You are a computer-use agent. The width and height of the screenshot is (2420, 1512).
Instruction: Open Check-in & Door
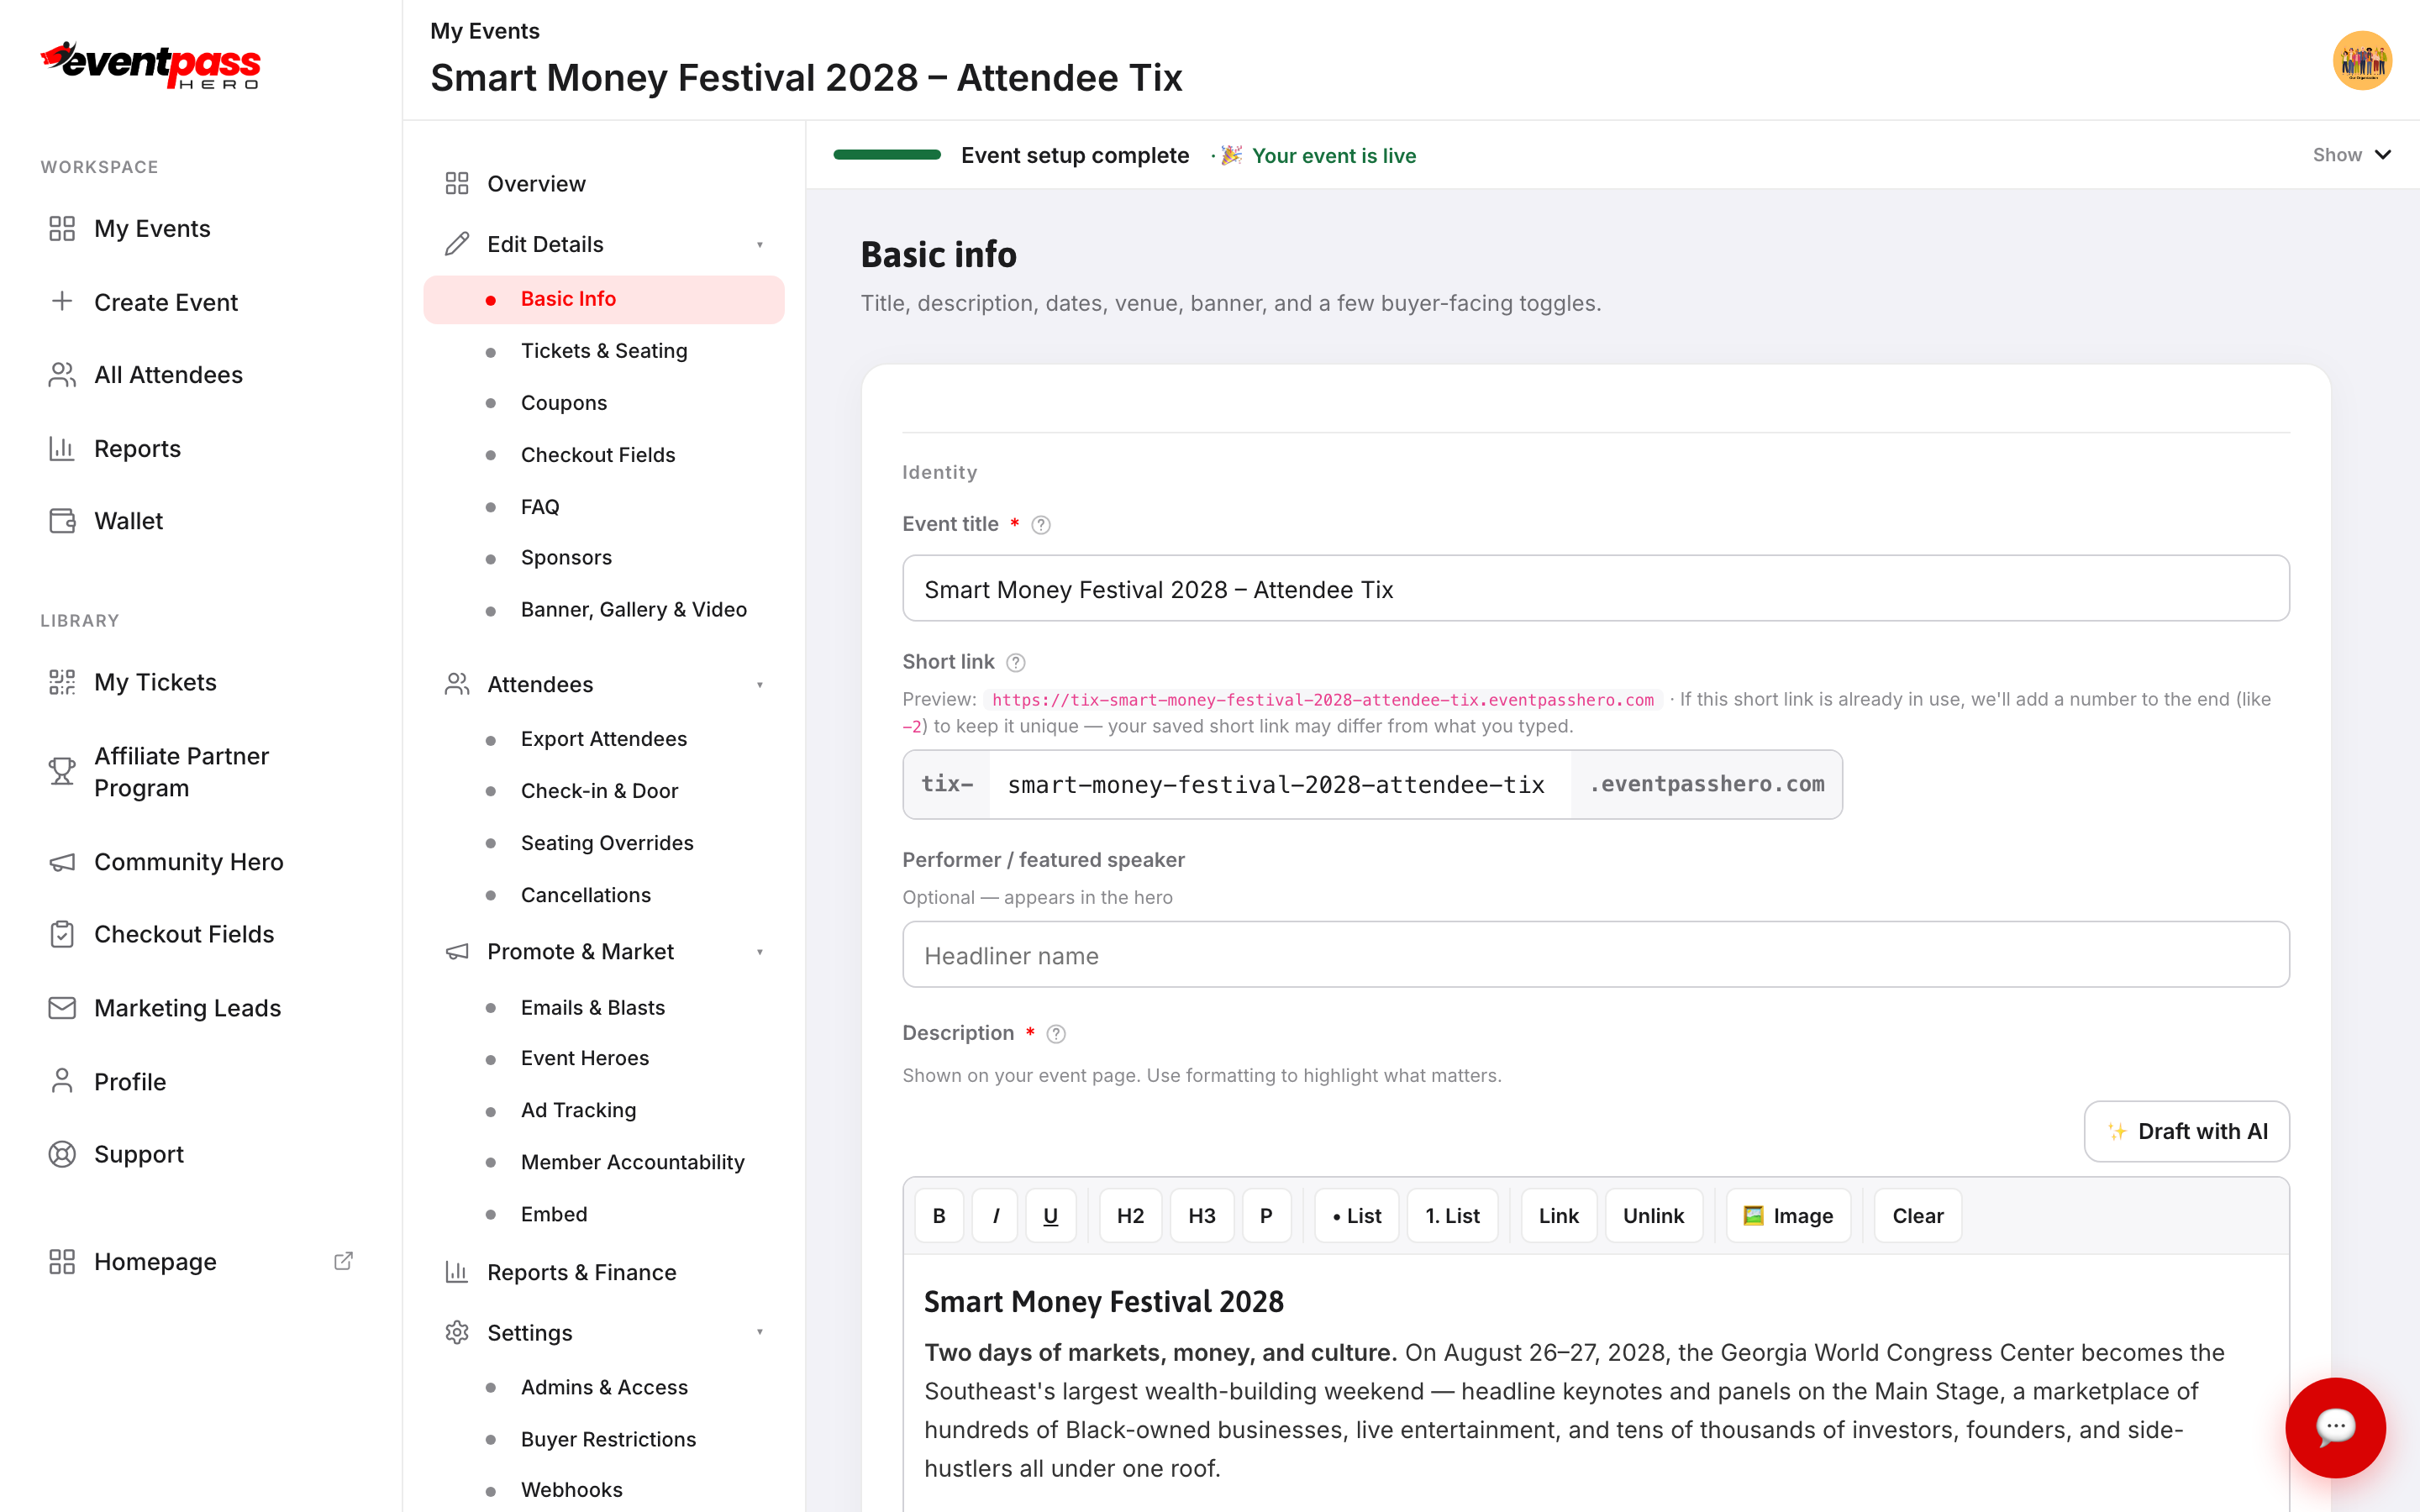(x=604, y=791)
